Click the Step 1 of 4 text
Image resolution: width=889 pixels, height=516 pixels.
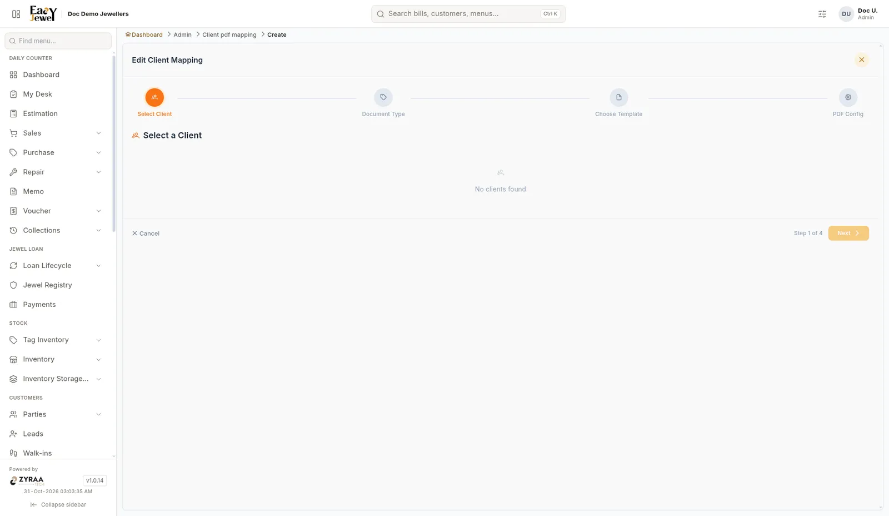point(808,233)
